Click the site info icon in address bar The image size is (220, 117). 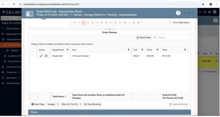[x=20, y=4]
